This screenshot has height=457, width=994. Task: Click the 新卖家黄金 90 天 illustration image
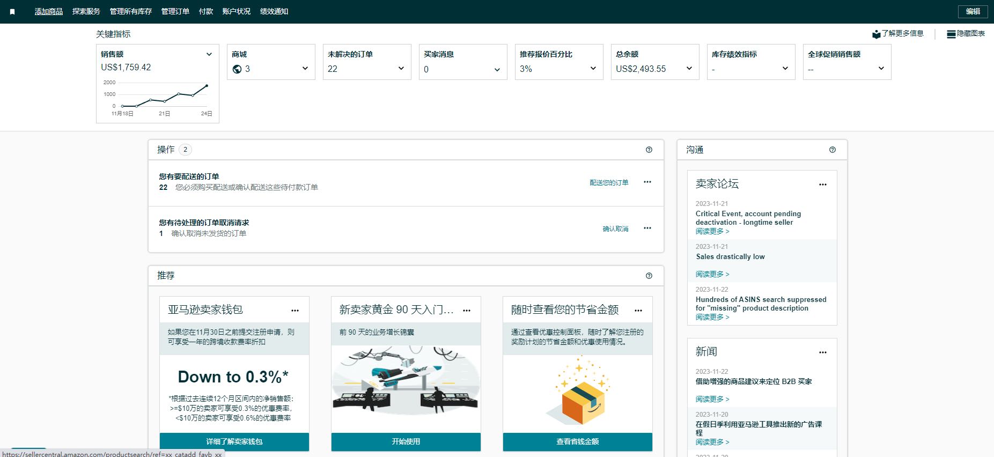click(x=406, y=381)
